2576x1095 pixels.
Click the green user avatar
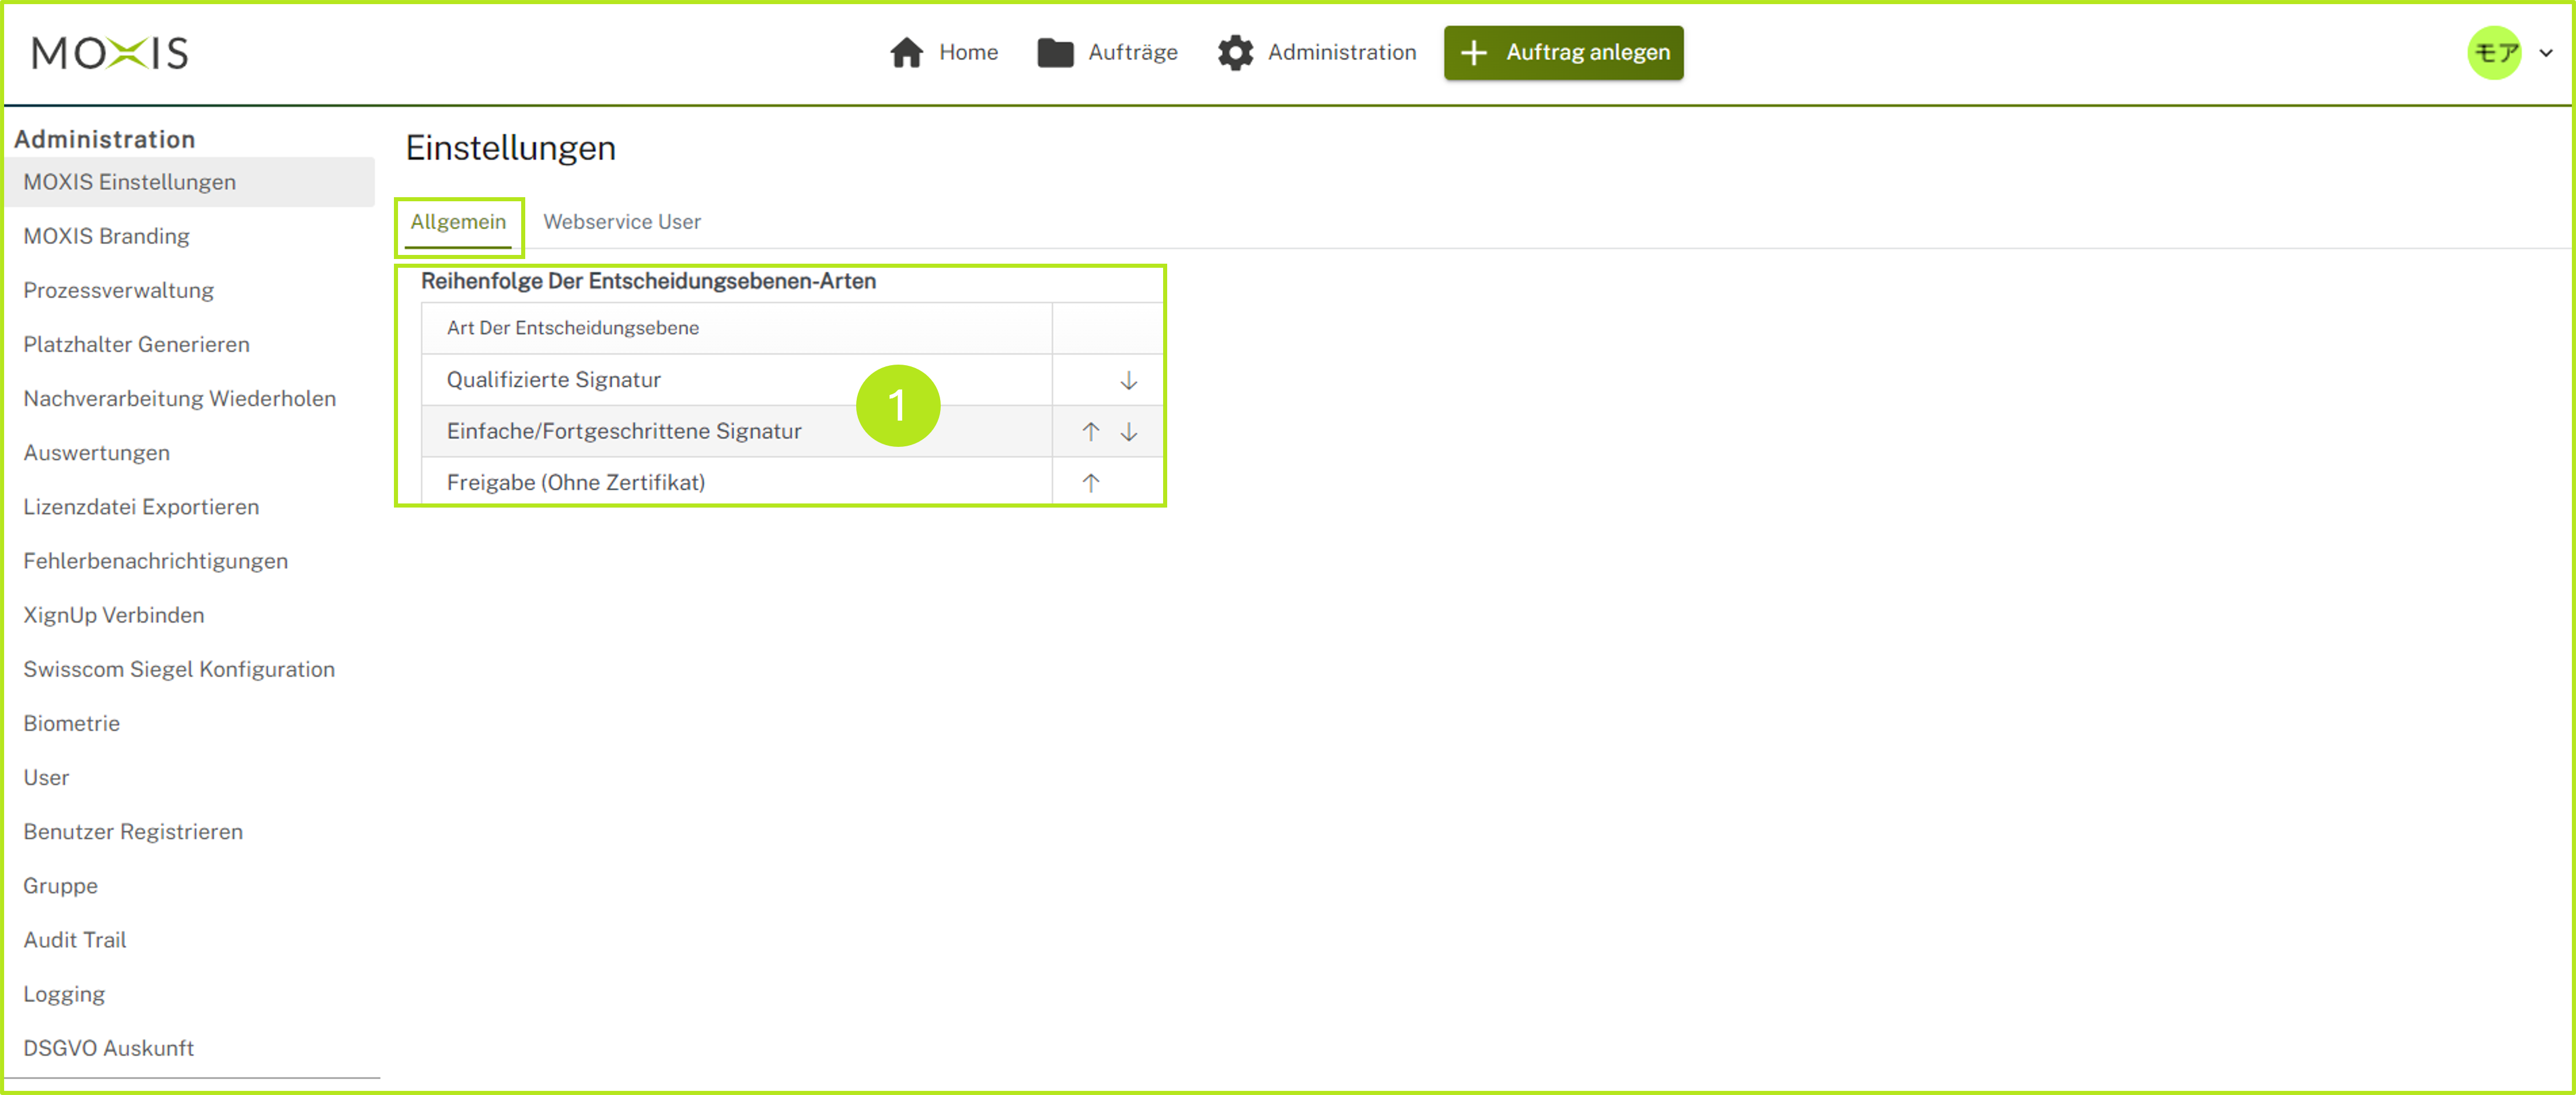coord(2494,52)
